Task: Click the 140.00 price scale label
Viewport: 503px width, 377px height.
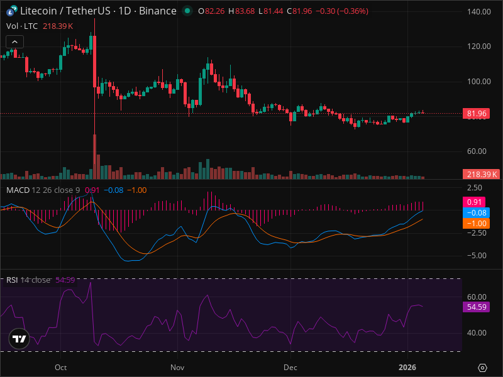Action: [478, 12]
